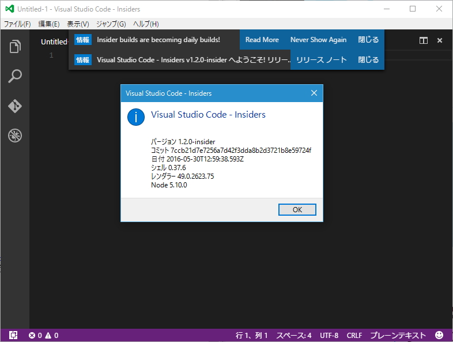Click the CRLF line ending selector
The image size is (453, 342).
[354, 335]
